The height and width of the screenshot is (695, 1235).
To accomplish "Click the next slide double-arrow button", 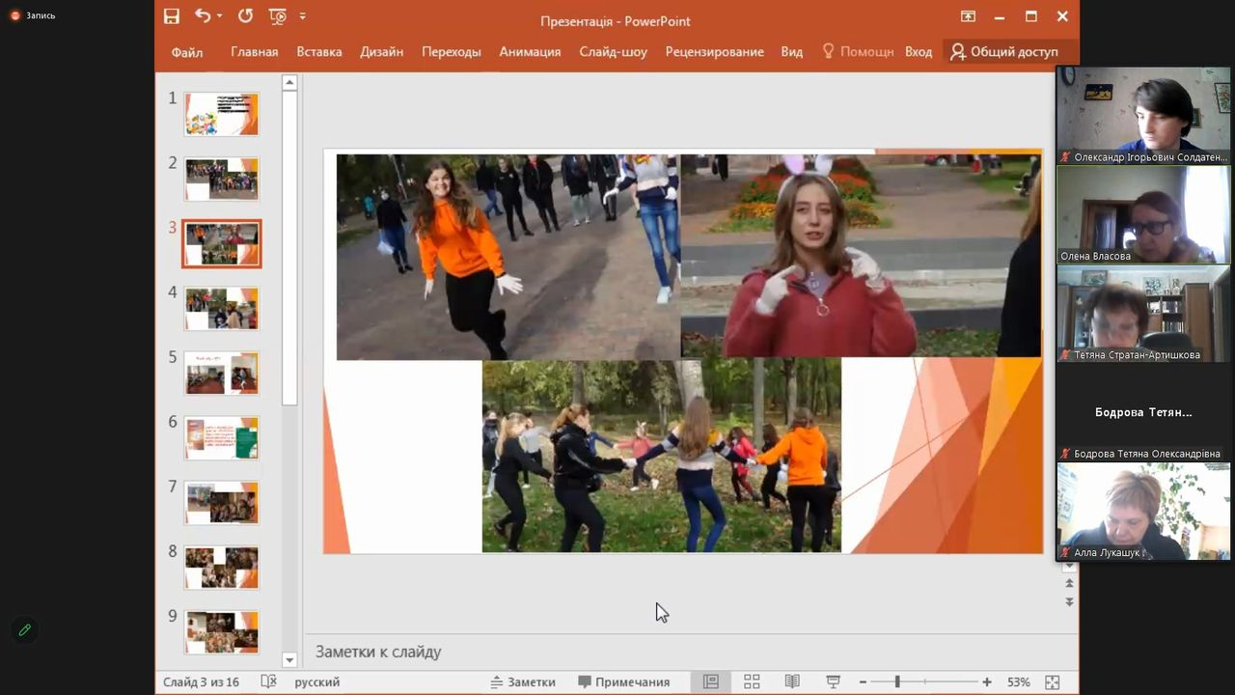I will click(x=1069, y=601).
